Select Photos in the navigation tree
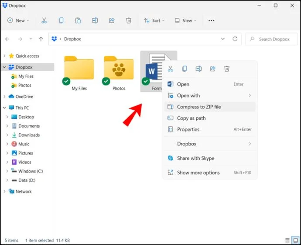The image size is (301, 245). pos(21,85)
